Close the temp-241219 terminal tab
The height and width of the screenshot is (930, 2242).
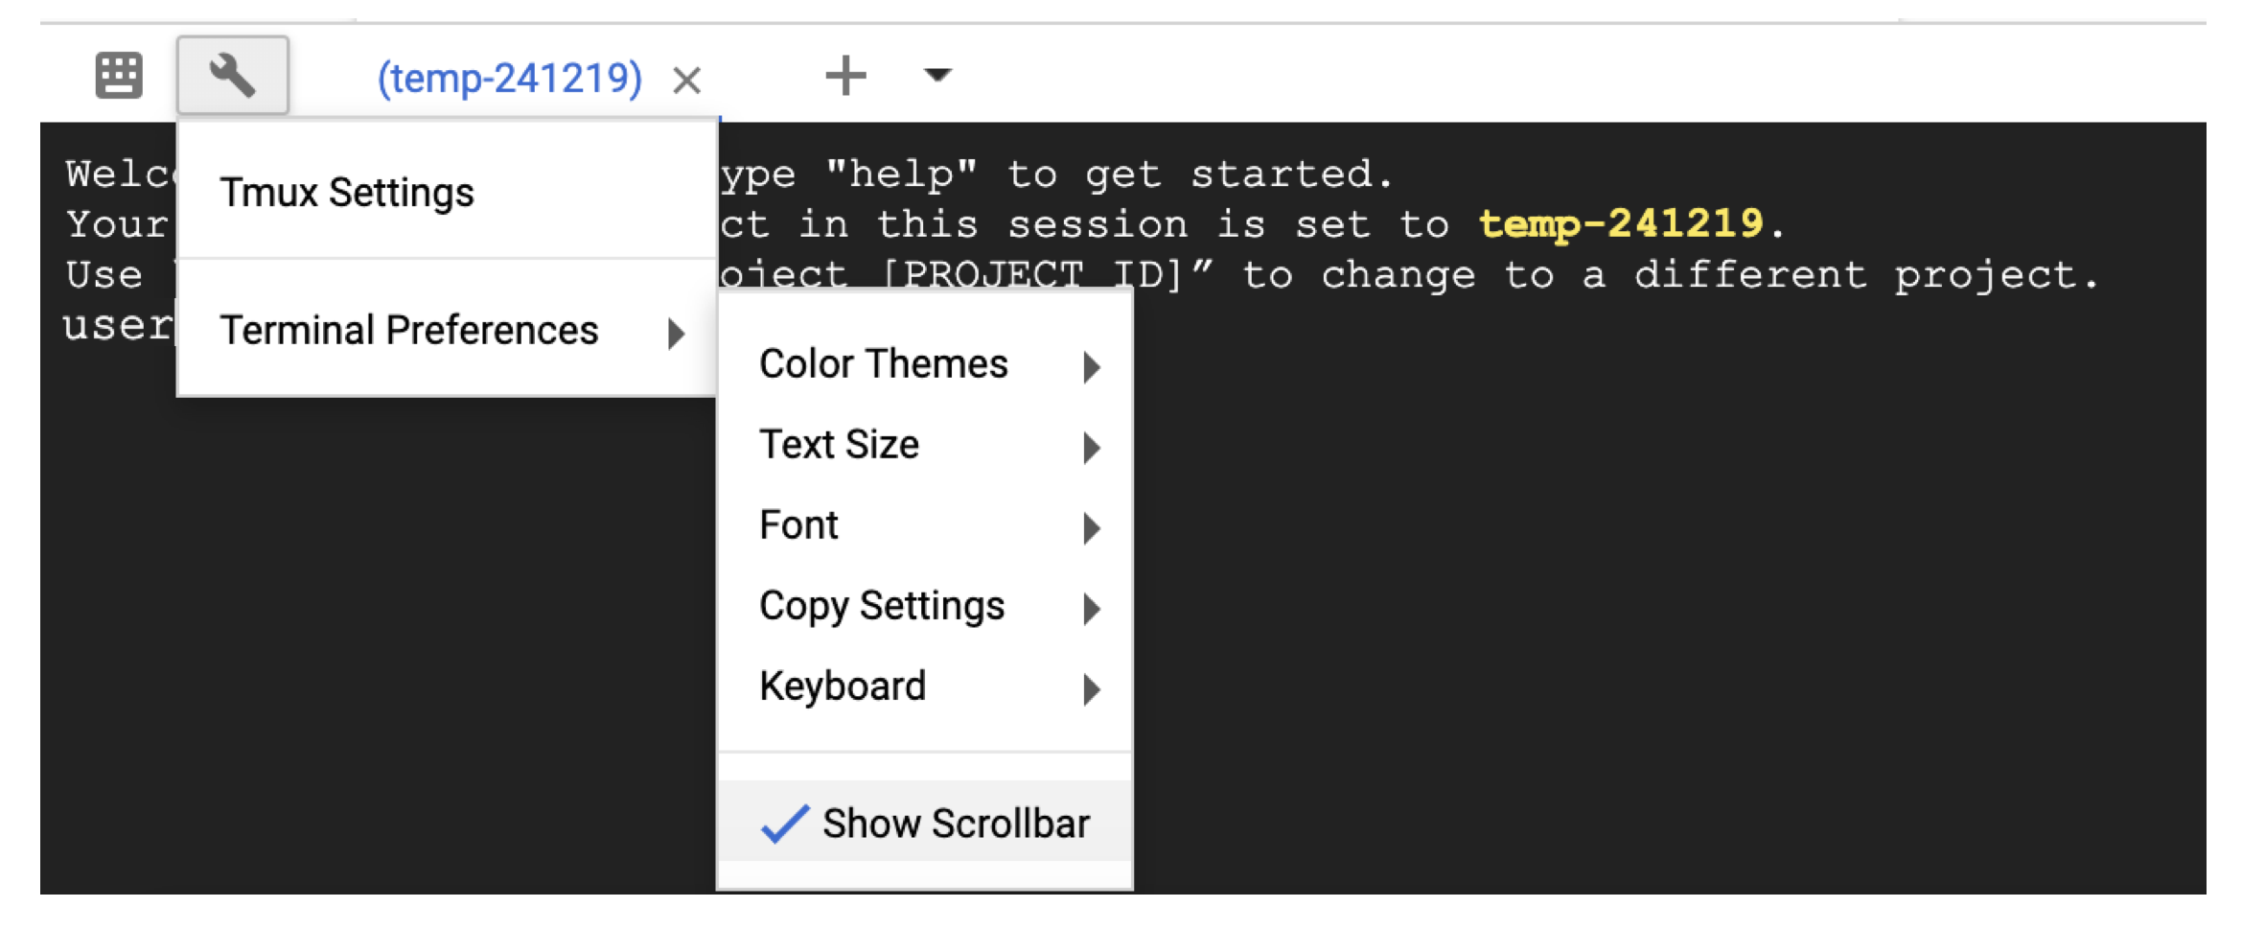click(686, 80)
